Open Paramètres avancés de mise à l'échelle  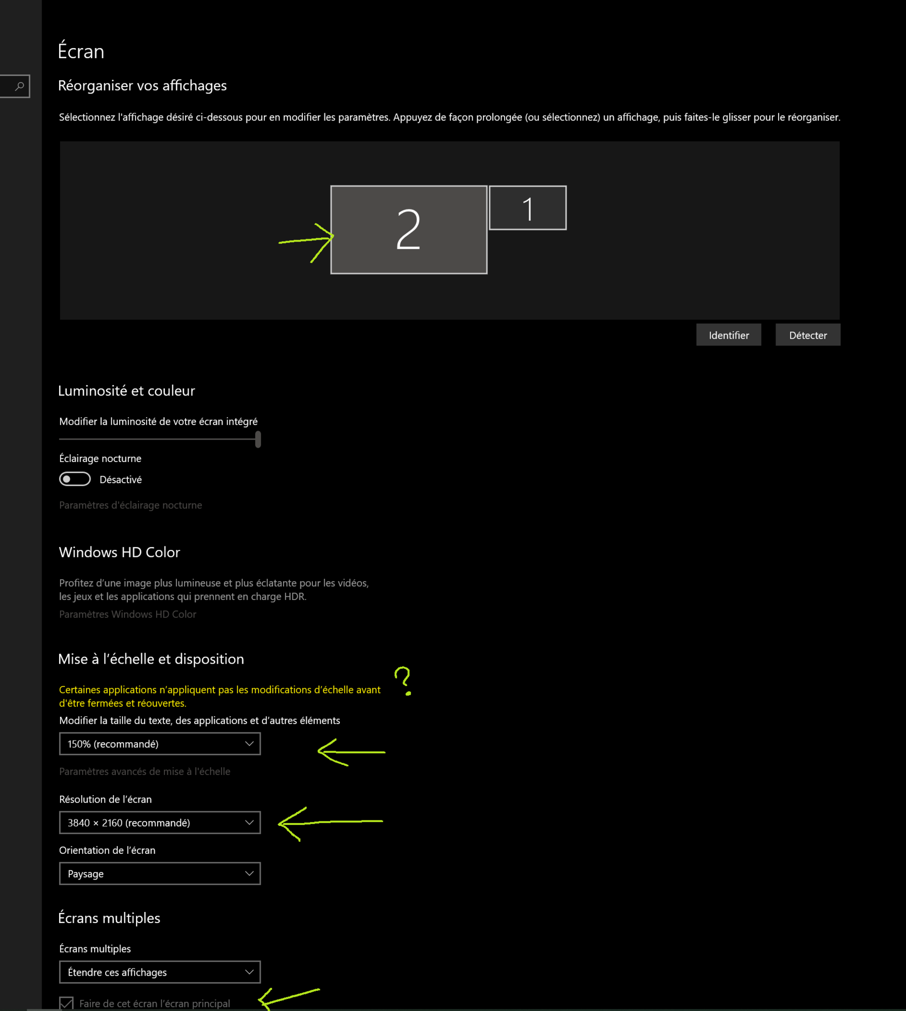click(145, 771)
